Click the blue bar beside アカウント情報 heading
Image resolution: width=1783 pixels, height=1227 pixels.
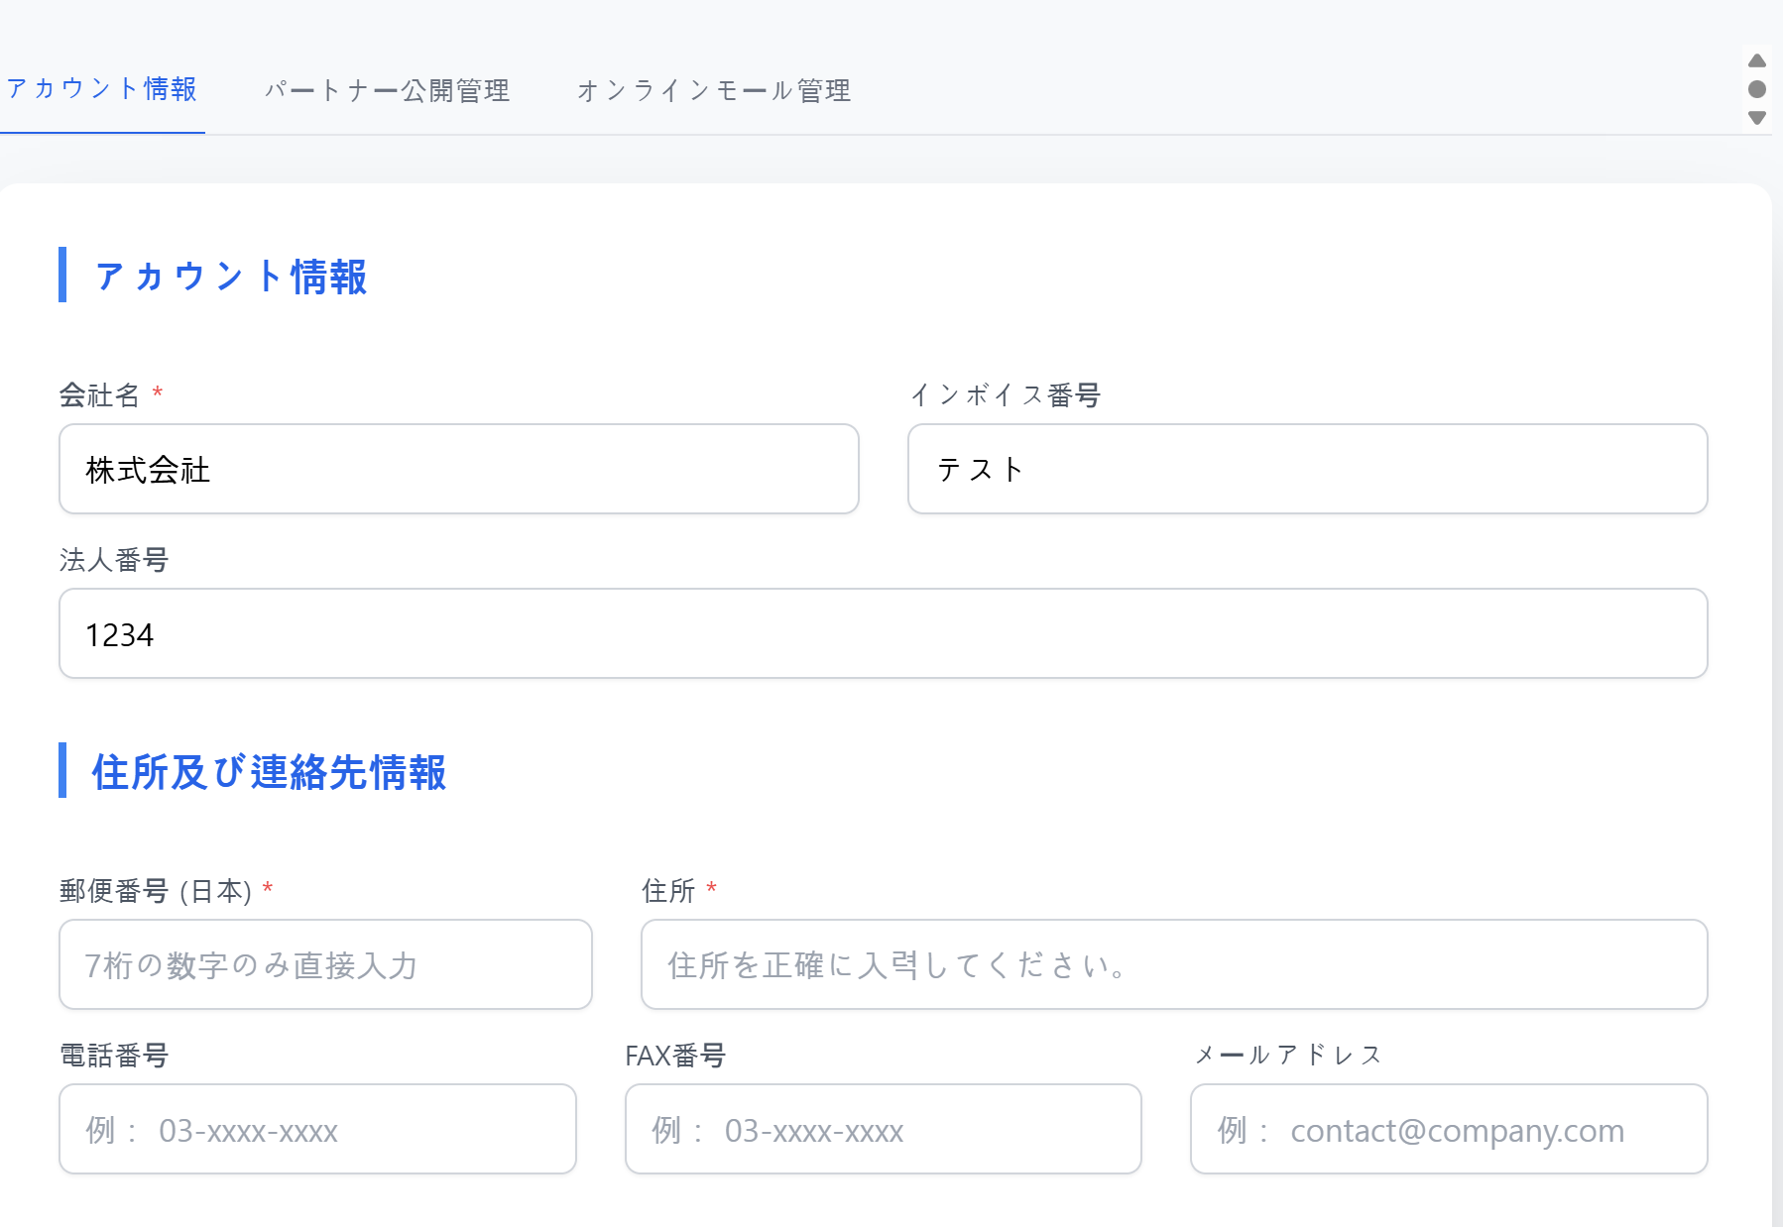click(x=64, y=277)
